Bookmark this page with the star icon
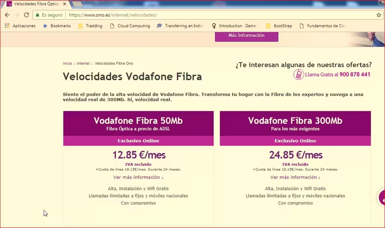 pos(379,15)
